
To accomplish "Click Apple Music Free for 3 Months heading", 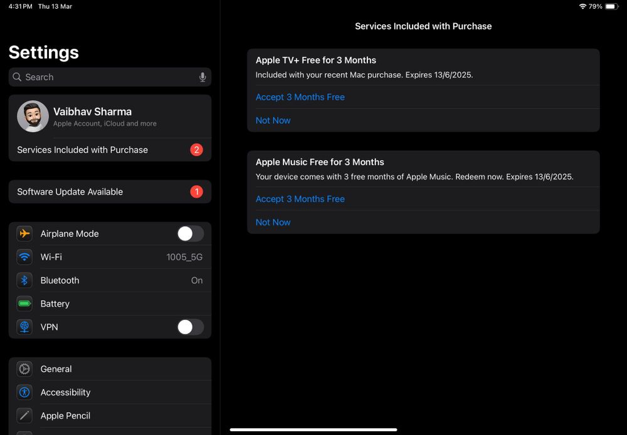I will [320, 162].
